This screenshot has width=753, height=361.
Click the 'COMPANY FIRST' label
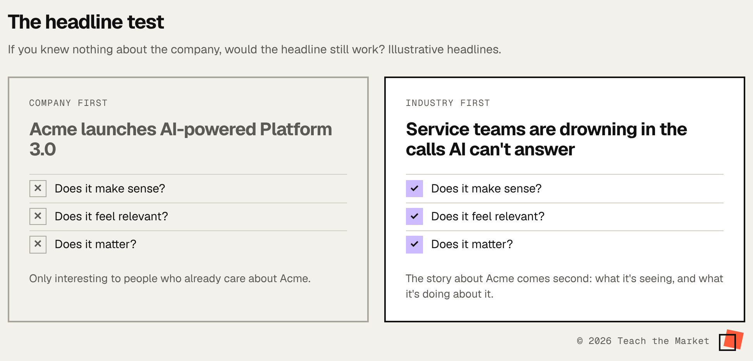click(x=68, y=103)
